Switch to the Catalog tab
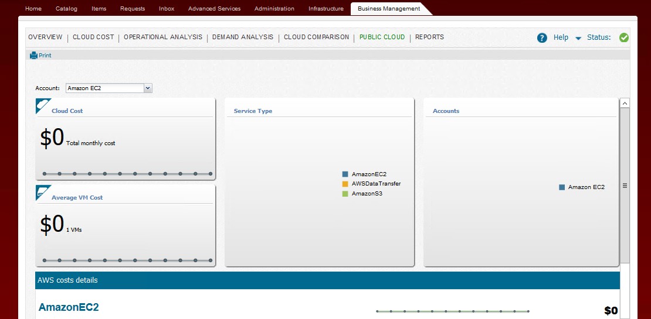 [x=66, y=9]
